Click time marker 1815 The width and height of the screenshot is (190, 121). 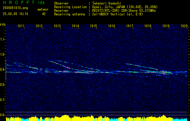93,26
